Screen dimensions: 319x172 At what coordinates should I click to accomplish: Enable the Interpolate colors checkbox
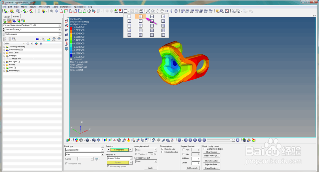tap(162, 152)
